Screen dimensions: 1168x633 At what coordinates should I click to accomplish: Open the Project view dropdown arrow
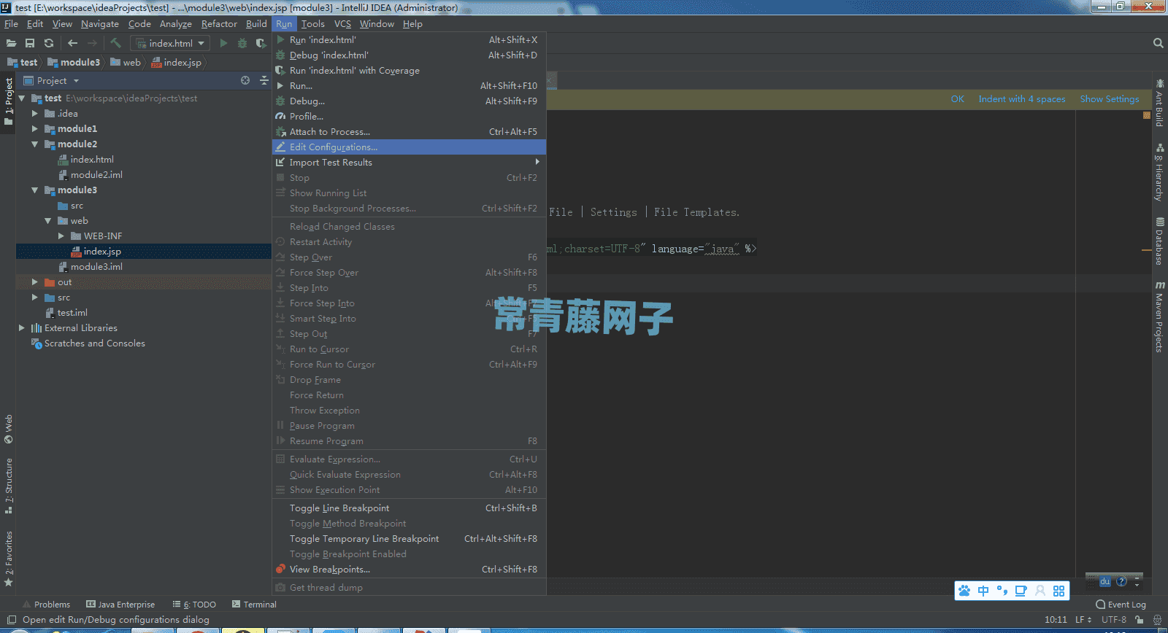click(76, 81)
